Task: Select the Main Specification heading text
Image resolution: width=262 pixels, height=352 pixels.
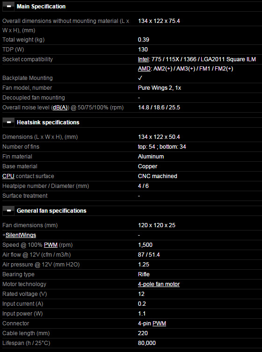Action: [x=41, y=7]
